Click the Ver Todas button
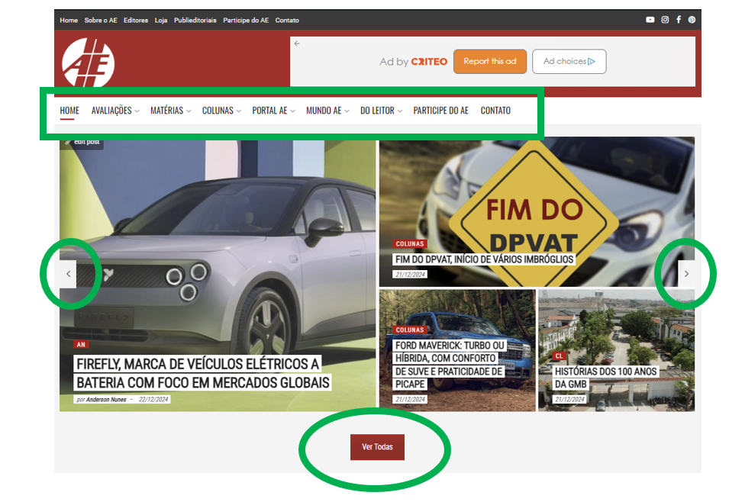 click(377, 447)
